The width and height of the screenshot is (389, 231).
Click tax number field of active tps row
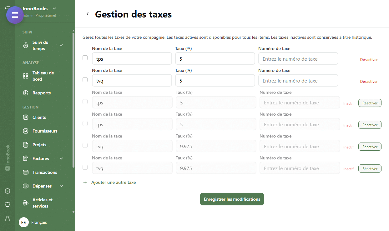point(298,58)
